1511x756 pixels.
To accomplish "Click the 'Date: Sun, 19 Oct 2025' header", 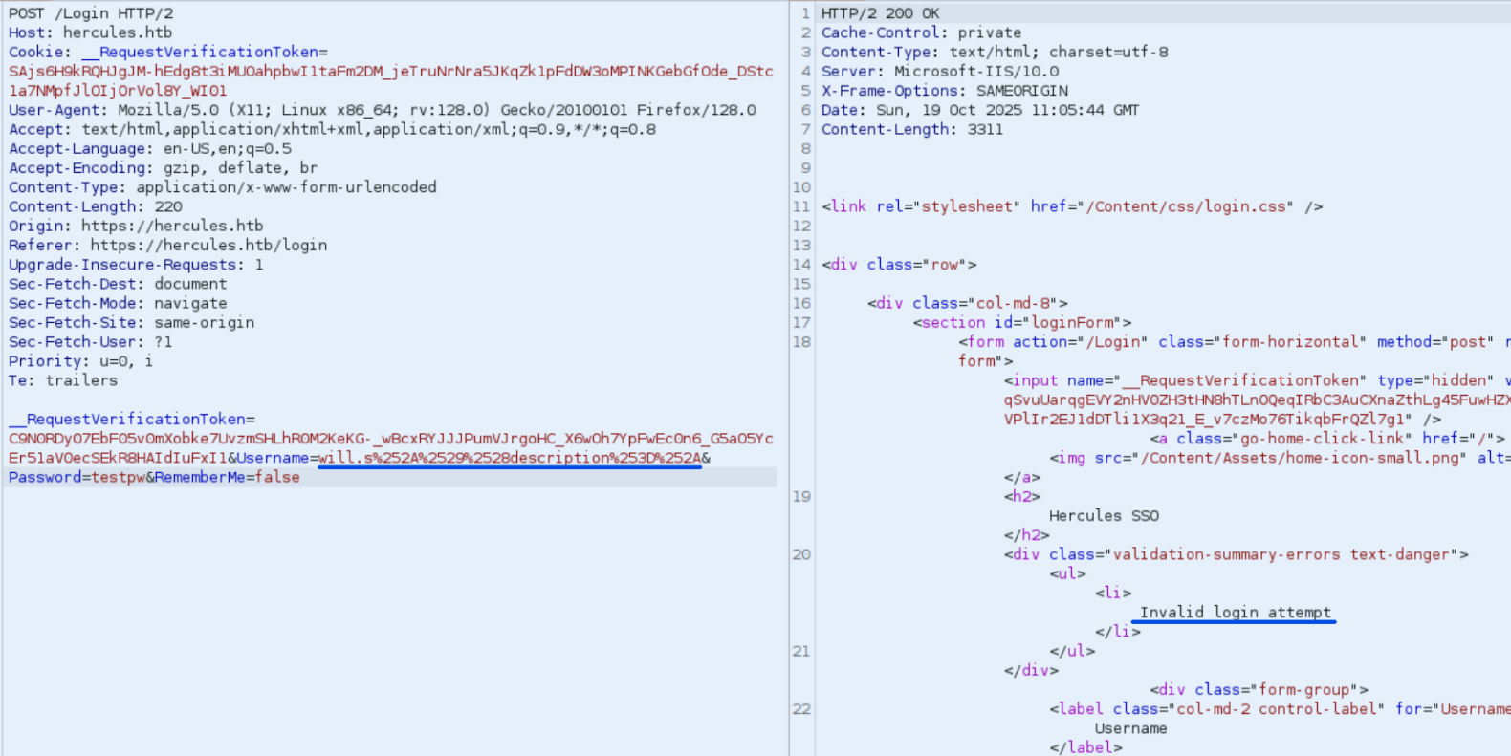I will tap(980, 110).
